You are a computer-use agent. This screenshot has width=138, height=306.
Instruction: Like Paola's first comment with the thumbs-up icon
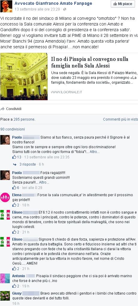pyautogui.click(x=14, y=157)
